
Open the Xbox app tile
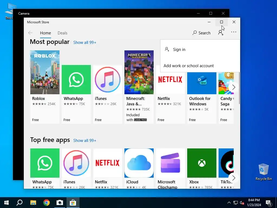(202, 168)
